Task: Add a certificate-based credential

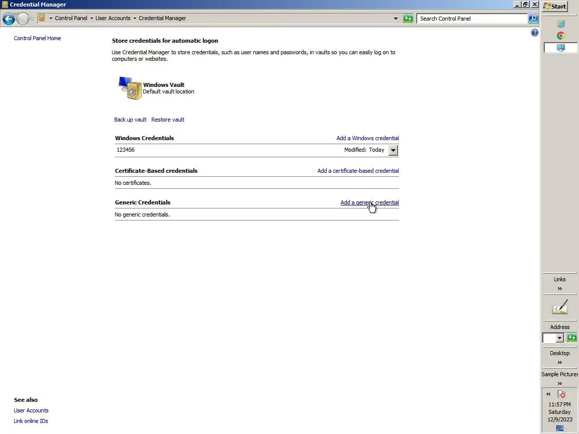Action: pyautogui.click(x=358, y=171)
